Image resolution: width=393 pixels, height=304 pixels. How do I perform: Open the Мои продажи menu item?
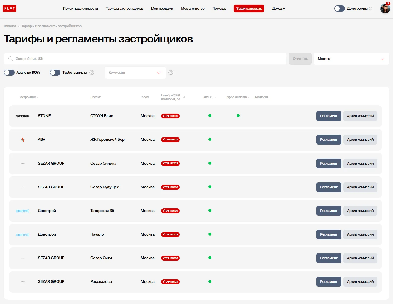tap(162, 9)
